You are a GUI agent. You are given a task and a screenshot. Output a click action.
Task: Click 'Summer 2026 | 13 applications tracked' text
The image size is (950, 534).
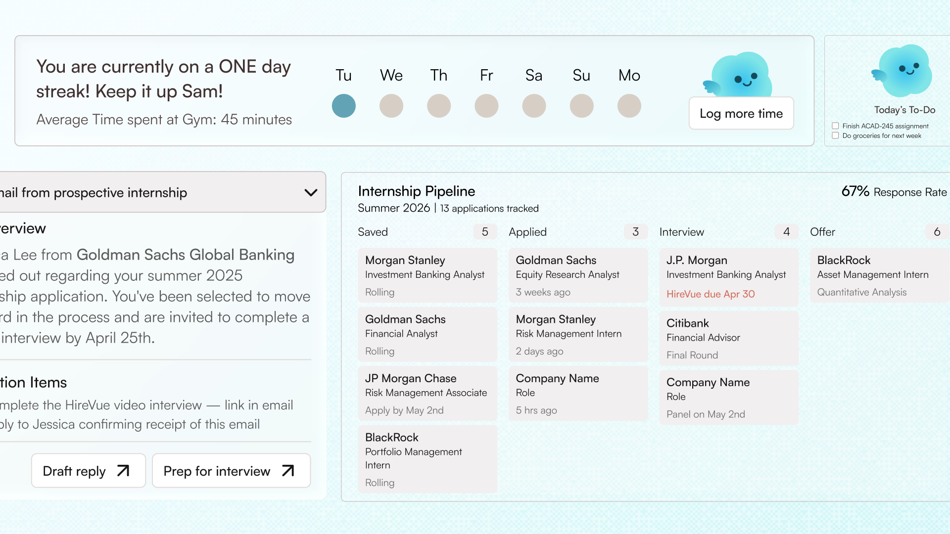tap(448, 208)
